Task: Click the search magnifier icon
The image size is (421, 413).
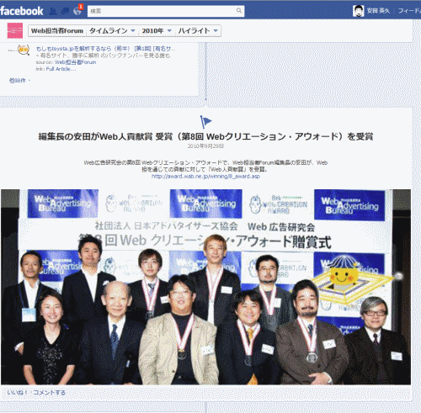Action: pos(238,11)
